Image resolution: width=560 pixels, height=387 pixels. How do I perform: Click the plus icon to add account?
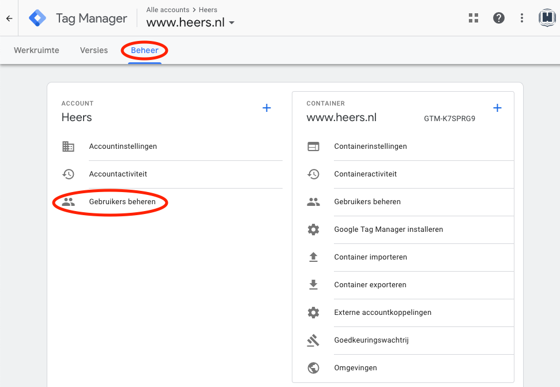coord(267,108)
